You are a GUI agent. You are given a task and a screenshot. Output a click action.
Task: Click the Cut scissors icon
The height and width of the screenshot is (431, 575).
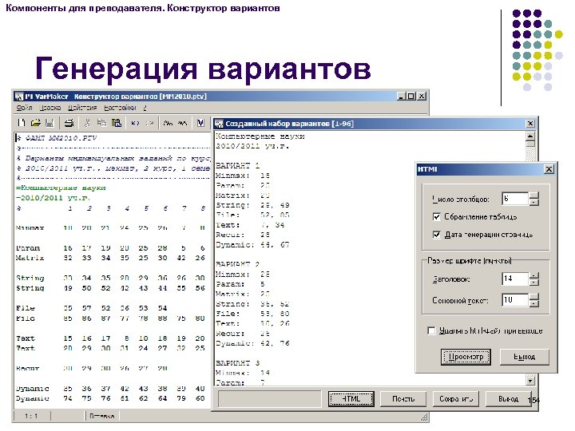(87, 123)
